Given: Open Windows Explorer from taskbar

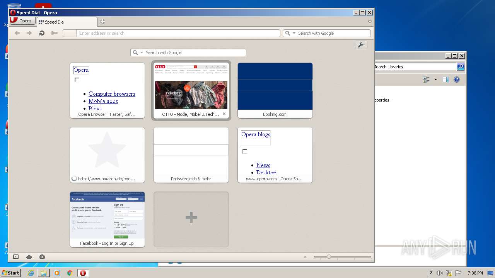Looking at the screenshot, I should pyautogui.click(x=44, y=273).
